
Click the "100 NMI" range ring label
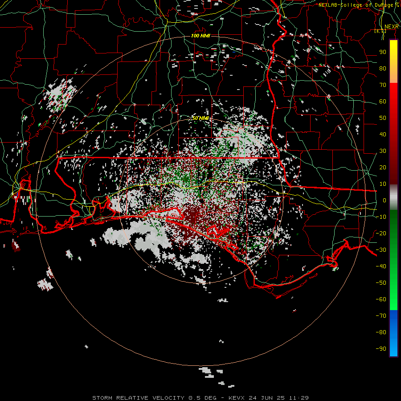[x=200, y=36]
